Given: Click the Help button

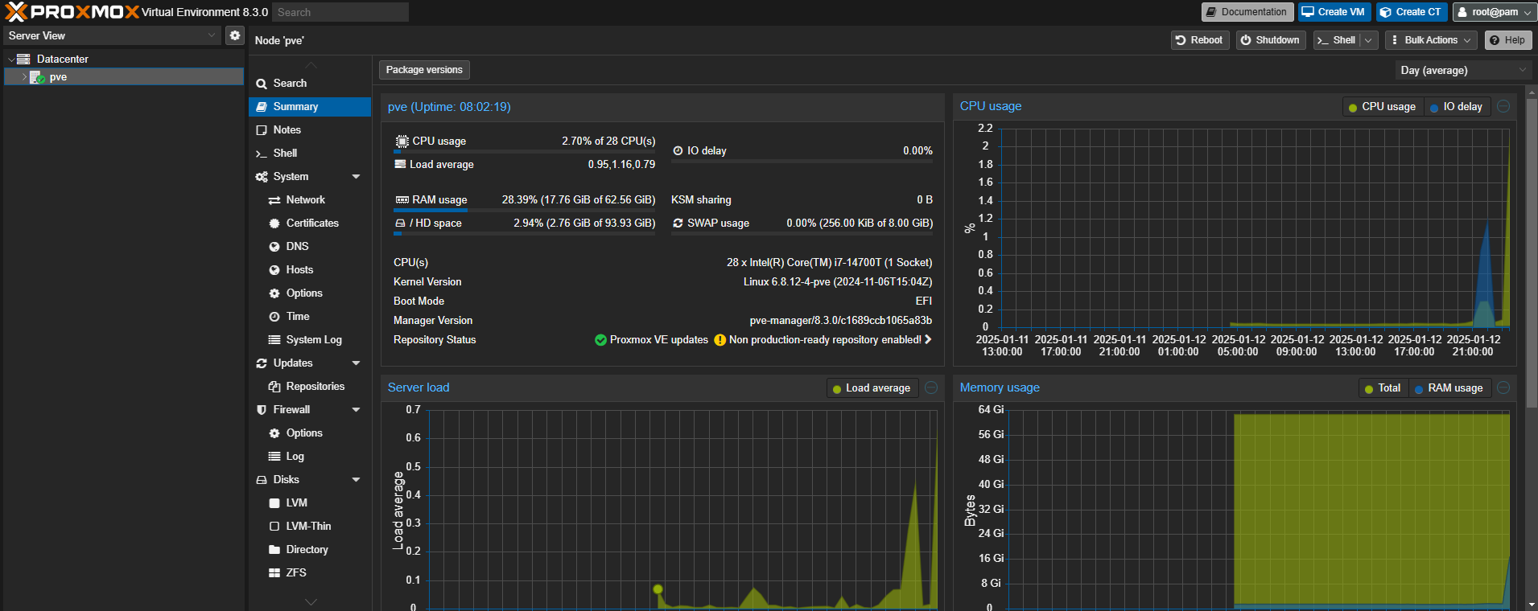Looking at the screenshot, I should click(1507, 40).
